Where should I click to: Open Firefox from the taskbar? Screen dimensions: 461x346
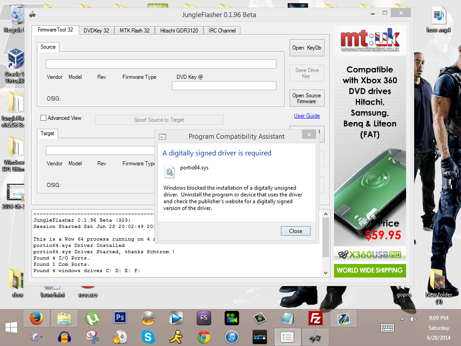[36, 318]
